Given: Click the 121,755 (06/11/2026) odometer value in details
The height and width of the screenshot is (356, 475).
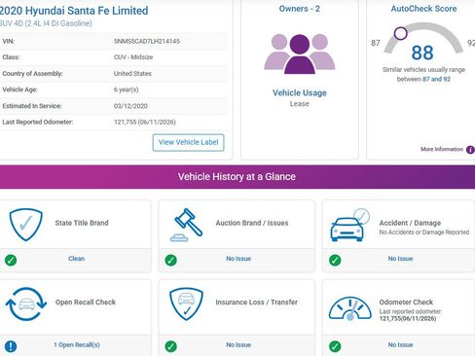Looking at the screenshot, I should pos(145,122).
